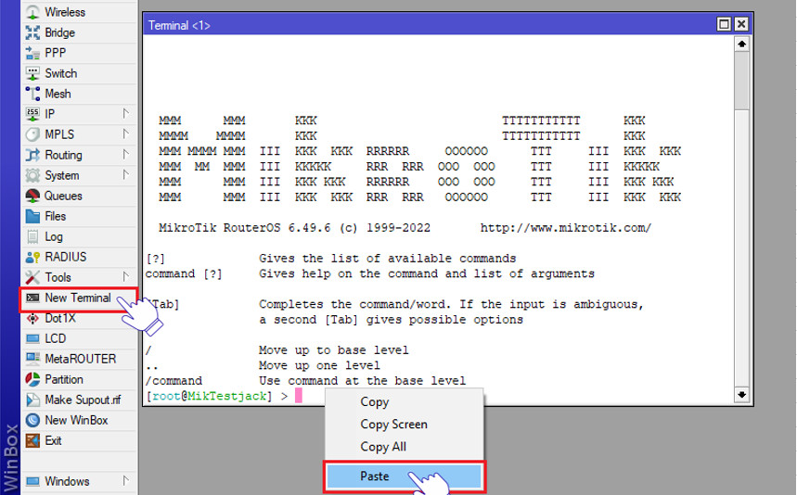This screenshot has width=797, height=495.
Task: Open the Wireless menu label
Action: click(65, 12)
